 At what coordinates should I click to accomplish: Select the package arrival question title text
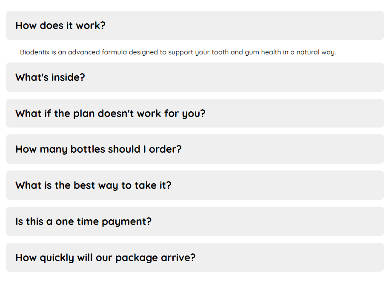click(106, 258)
